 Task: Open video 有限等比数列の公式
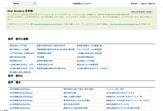45,64
